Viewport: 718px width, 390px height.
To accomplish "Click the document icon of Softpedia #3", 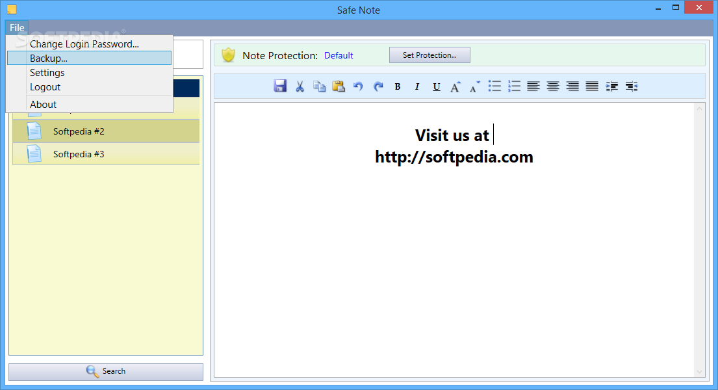I will point(34,153).
